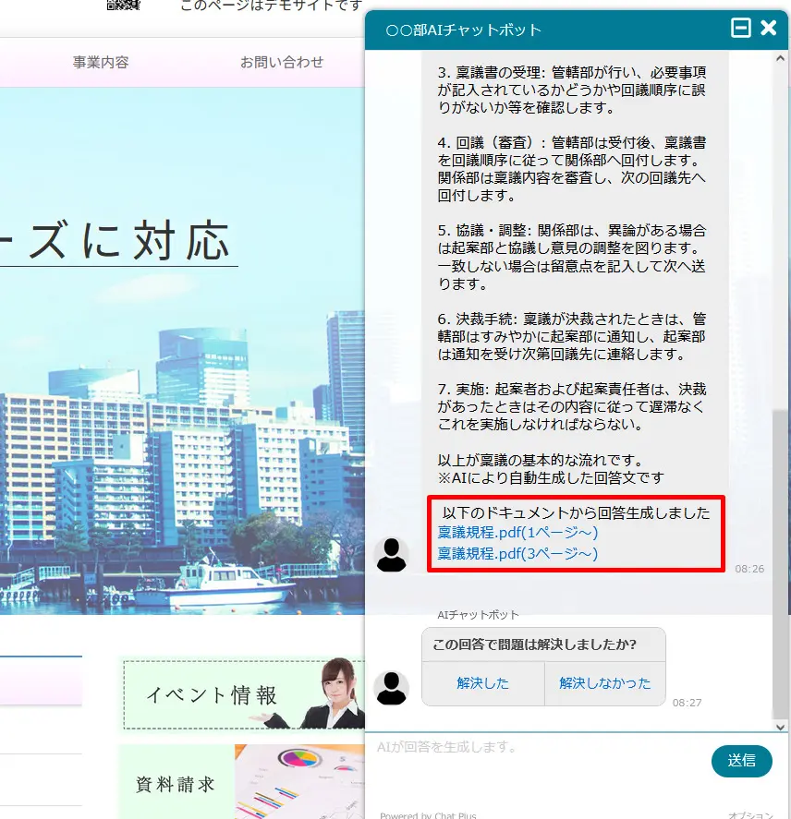Open the 資料請求 banner

click(242, 783)
